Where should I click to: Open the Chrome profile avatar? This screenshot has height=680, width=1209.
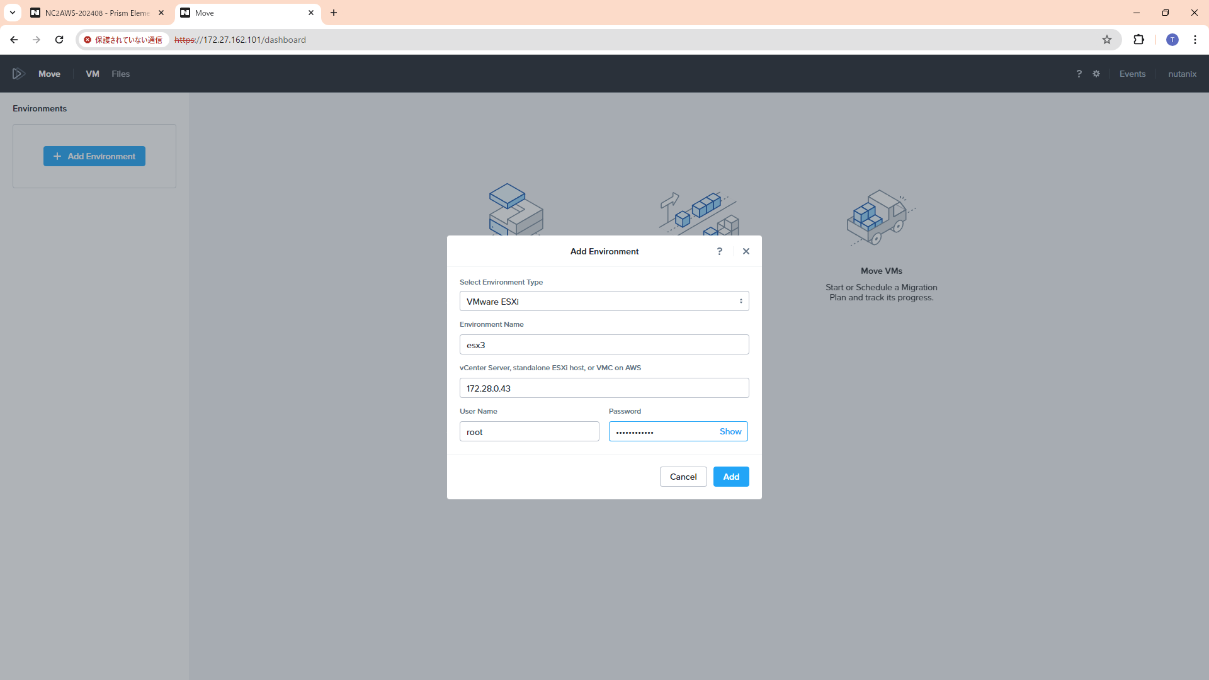click(x=1172, y=40)
